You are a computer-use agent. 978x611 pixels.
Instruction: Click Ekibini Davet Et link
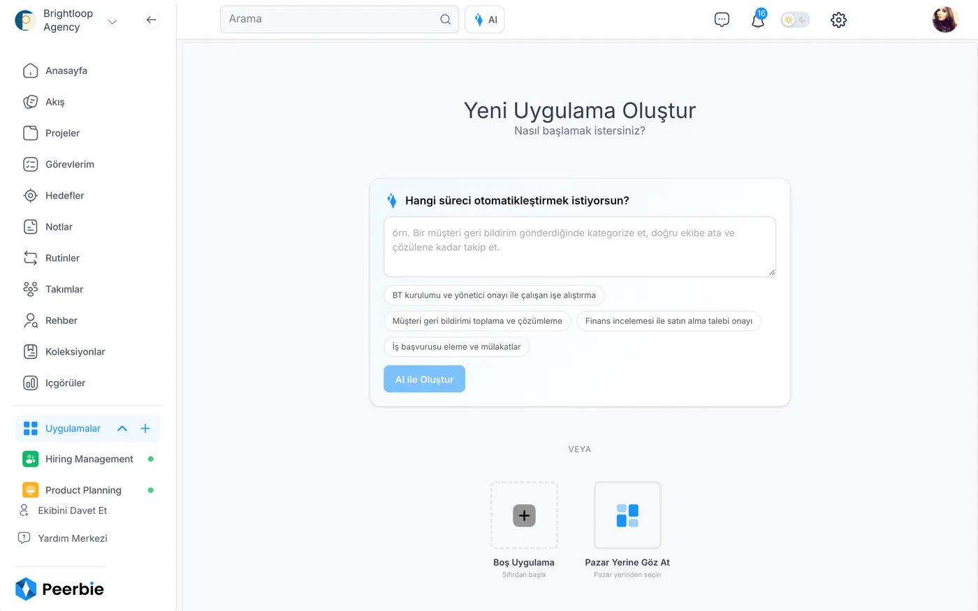(73, 510)
